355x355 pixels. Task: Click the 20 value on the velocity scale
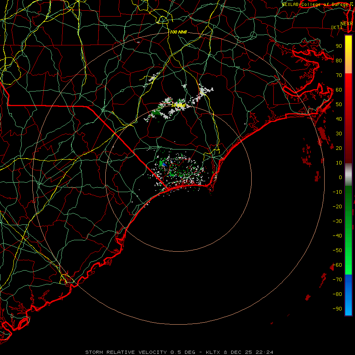pyautogui.click(x=339, y=148)
